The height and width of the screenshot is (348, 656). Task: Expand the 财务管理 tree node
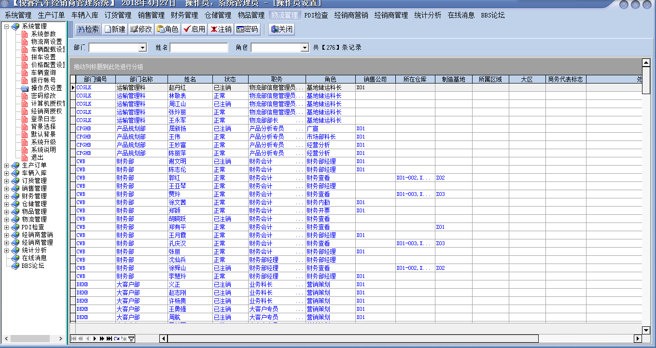coord(7,196)
